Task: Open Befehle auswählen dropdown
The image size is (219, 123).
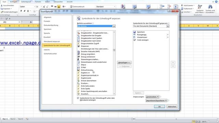Action: pyautogui.click(x=114, y=26)
